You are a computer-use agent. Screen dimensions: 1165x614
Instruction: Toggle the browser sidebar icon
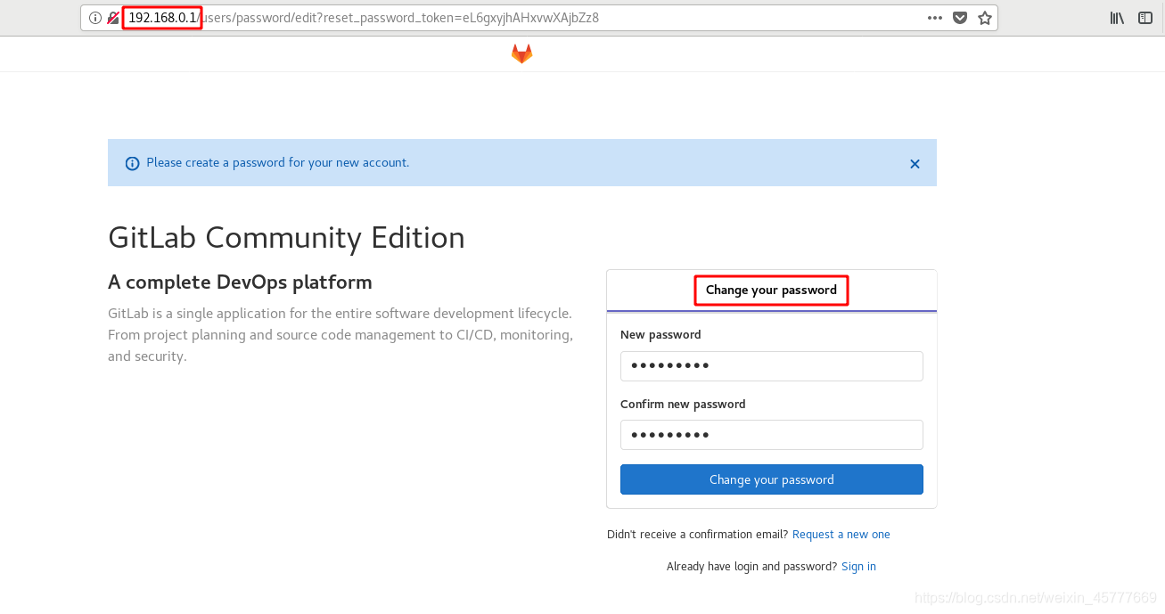tap(1145, 18)
